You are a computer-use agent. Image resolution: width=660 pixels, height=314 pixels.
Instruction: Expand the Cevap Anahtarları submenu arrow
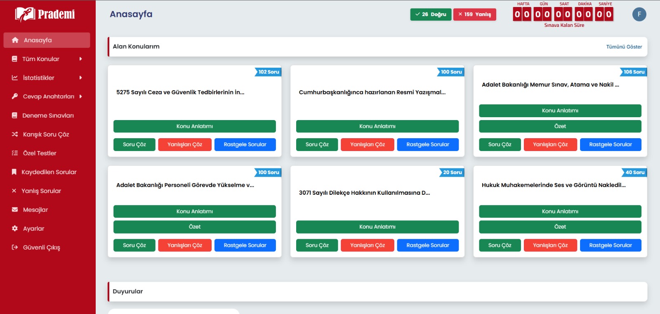[81, 97]
